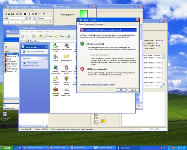Open the Network Connections icon
The width and height of the screenshot is (187, 150).
click(x=56, y=70)
